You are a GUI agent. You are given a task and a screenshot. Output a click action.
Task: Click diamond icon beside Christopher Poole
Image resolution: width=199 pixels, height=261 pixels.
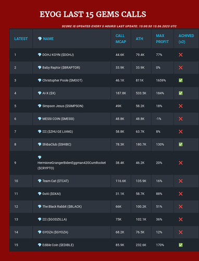[40, 80]
